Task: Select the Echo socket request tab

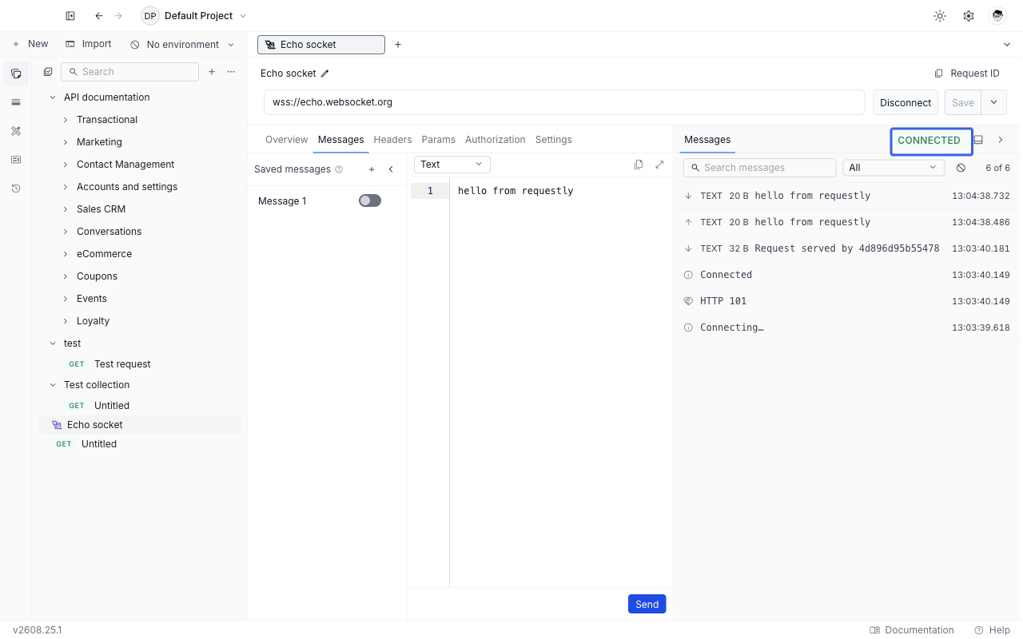Action: tap(321, 45)
